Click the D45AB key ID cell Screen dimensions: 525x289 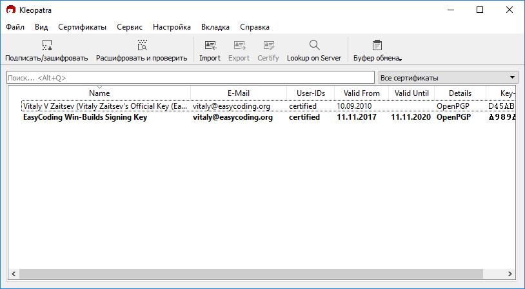[x=501, y=106]
